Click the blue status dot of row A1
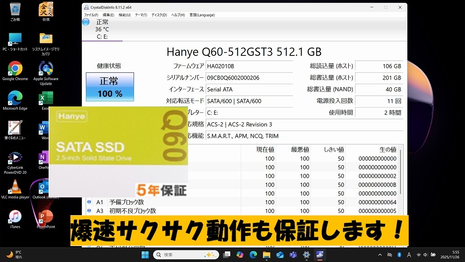 coord(89,202)
